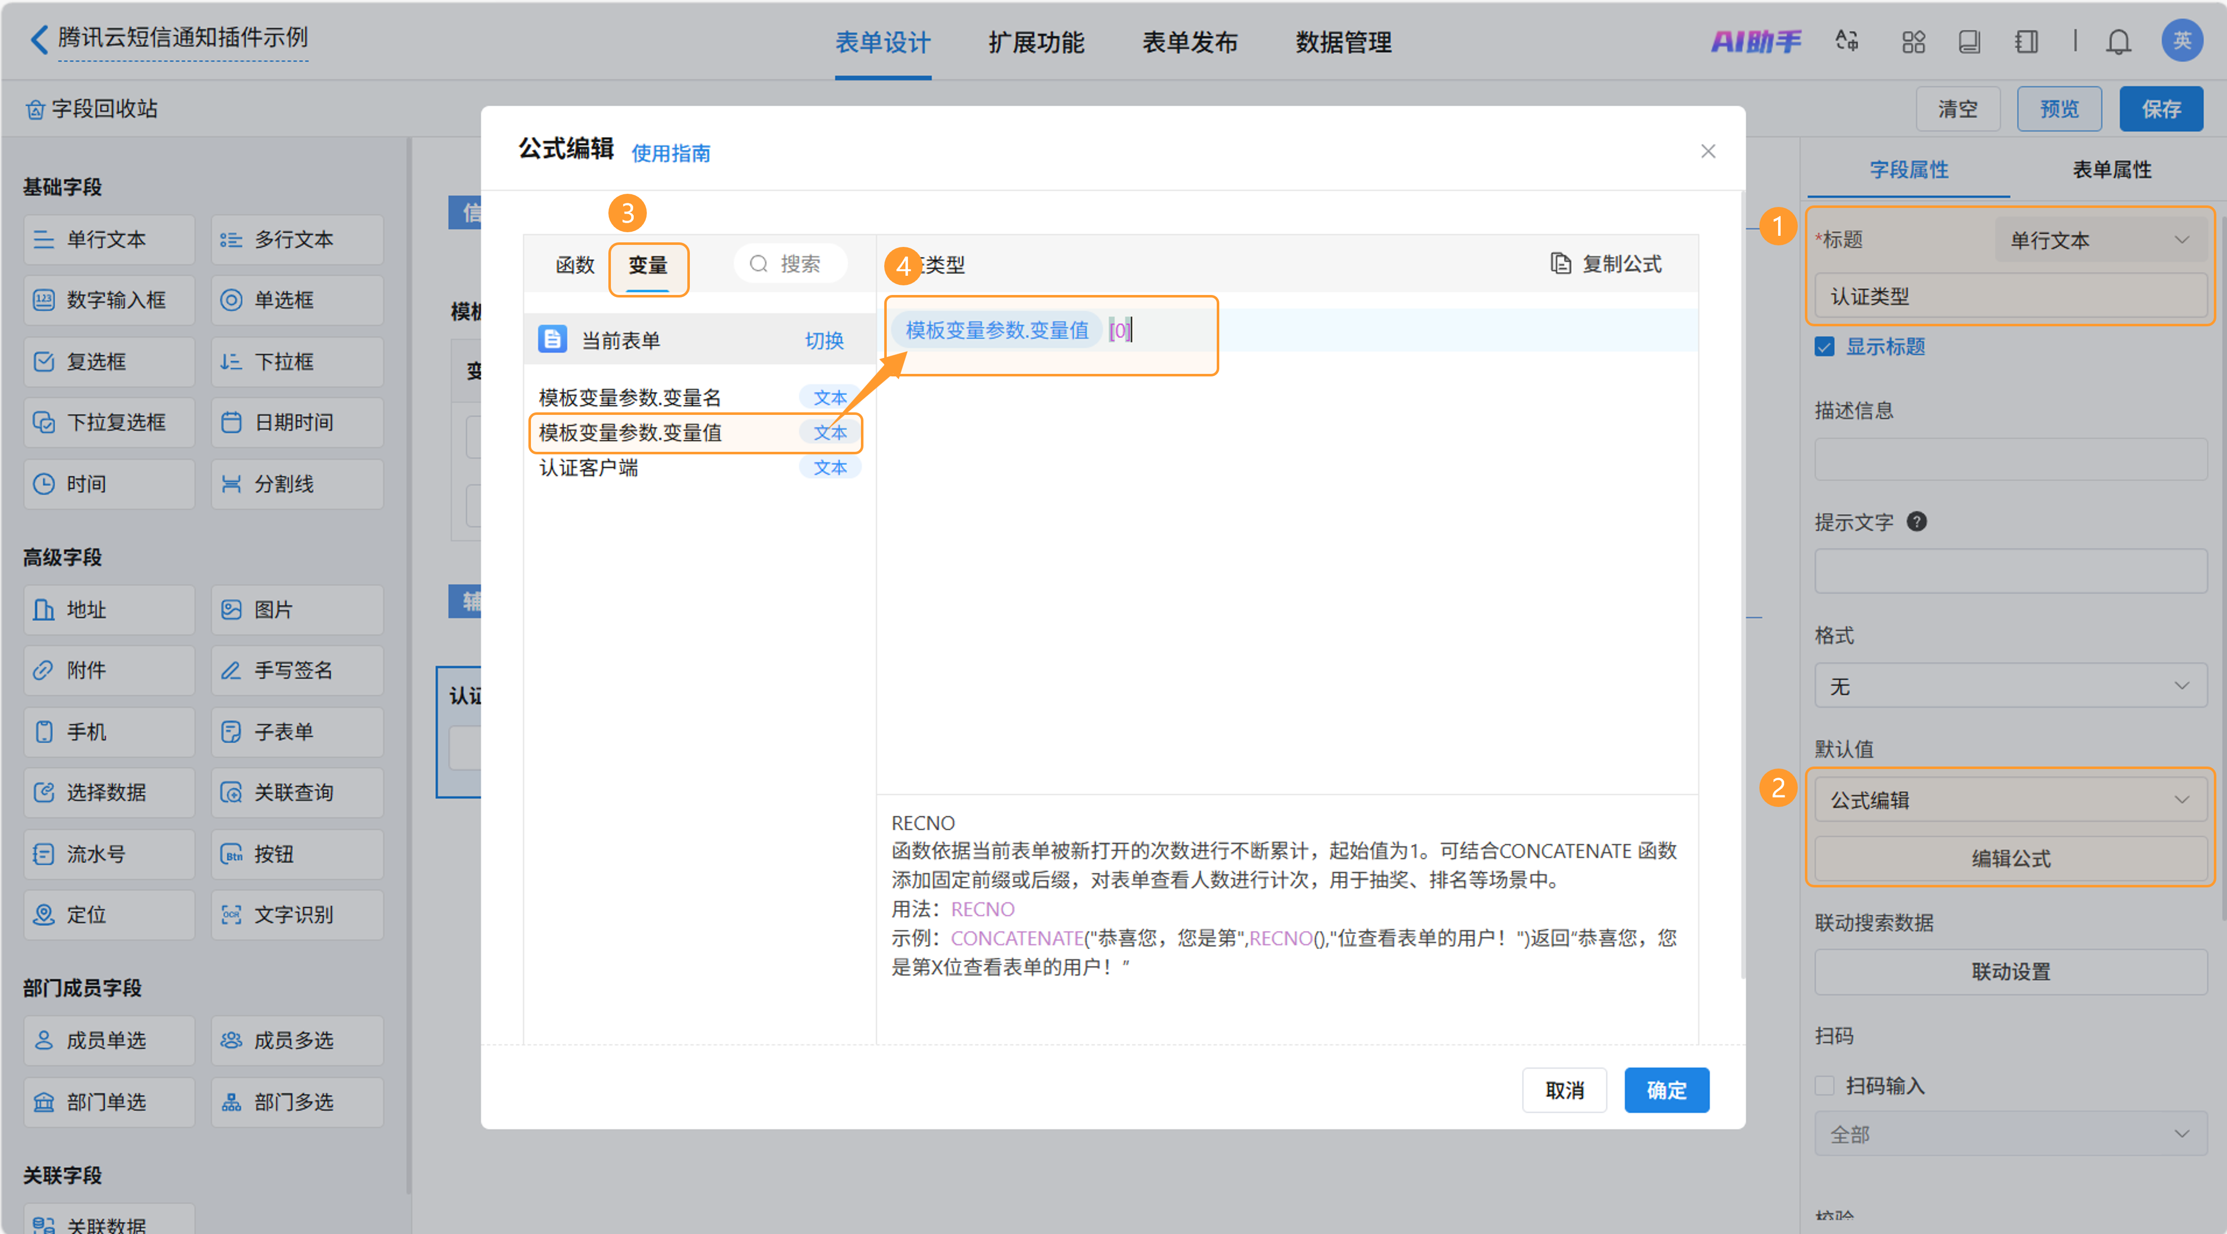Viewport: 2227px width, 1234px height.
Task: Open the 扩展功能 top menu tab
Action: point(1036,41)
